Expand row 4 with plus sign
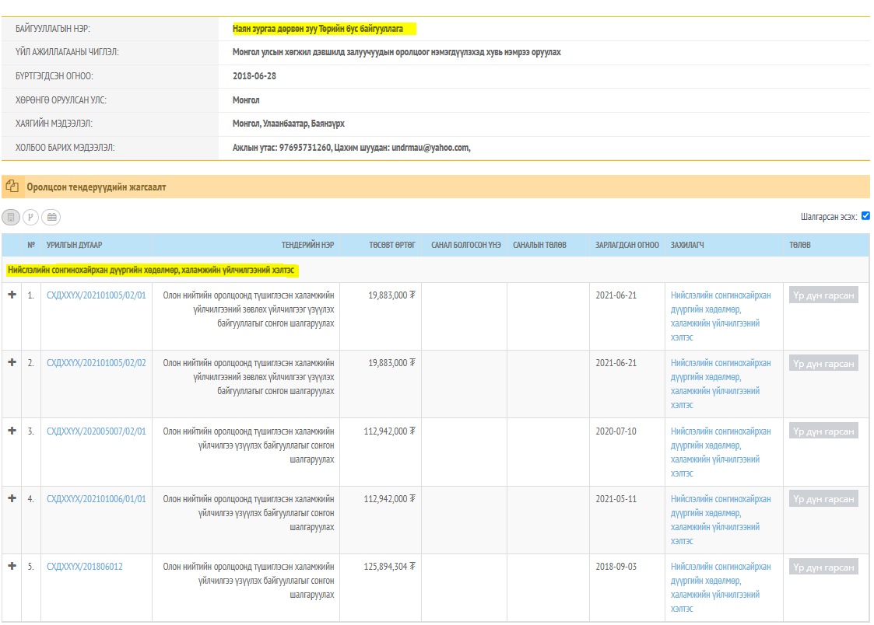This screenshot has height=625, width=874. pyautogui.click(x=12, y=498)
